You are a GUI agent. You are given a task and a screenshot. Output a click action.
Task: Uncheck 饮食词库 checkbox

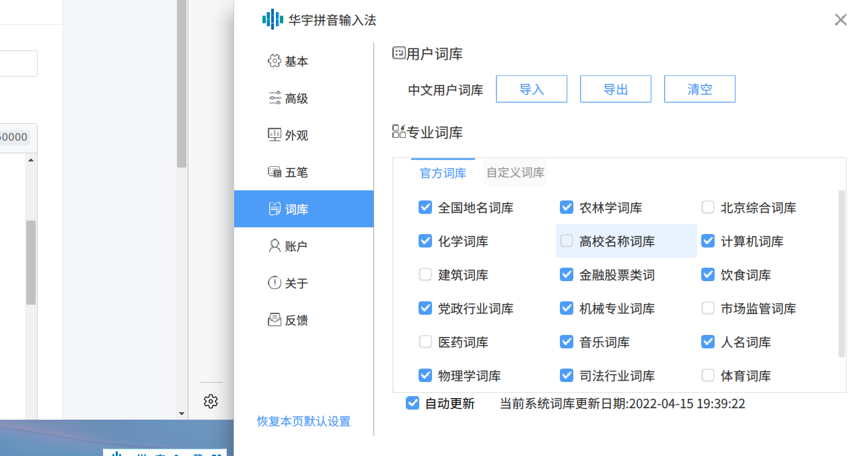708,274
